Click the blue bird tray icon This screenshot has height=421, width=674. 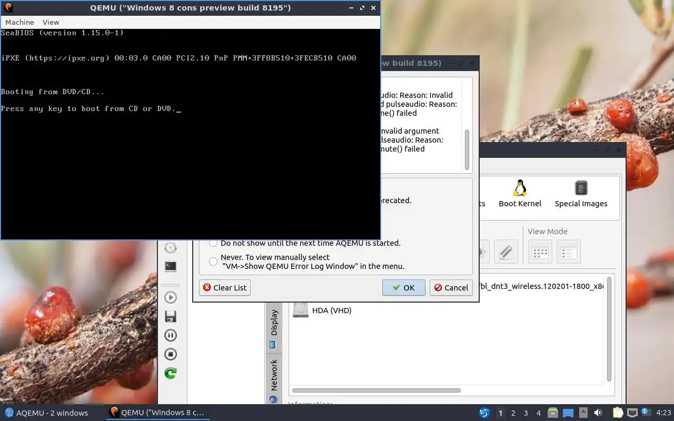[x=484, y=413]
